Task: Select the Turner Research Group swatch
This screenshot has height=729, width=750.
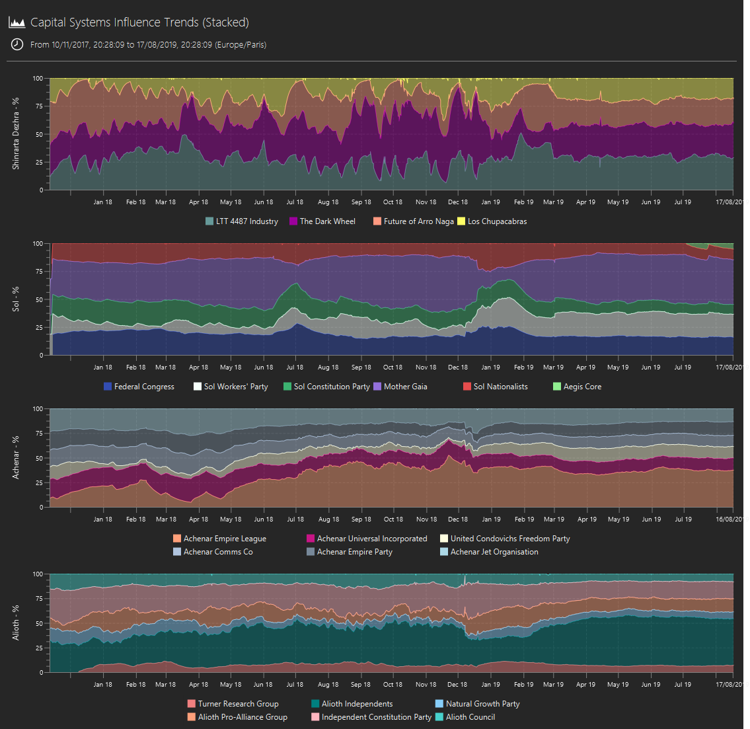Action: pyautogui.click(x=192, y=704)
